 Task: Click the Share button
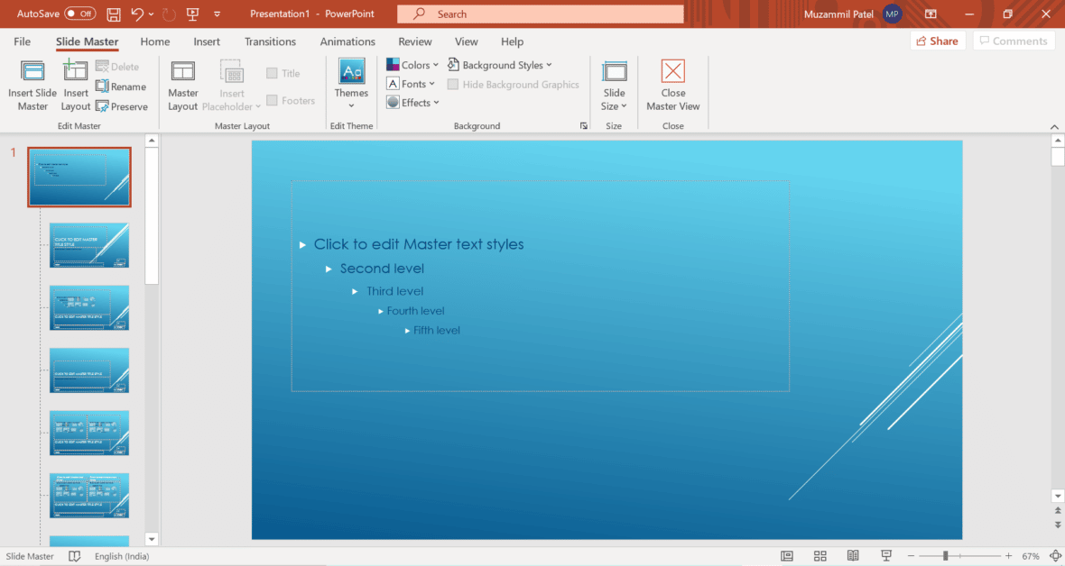pos(937,41)
